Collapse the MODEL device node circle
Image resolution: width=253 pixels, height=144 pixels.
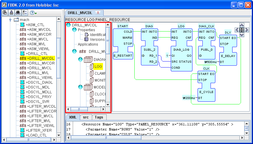pyautogui.click(x=80, y=87)
